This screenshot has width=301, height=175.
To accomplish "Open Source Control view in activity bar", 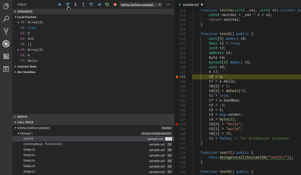I will coord(6,31).
